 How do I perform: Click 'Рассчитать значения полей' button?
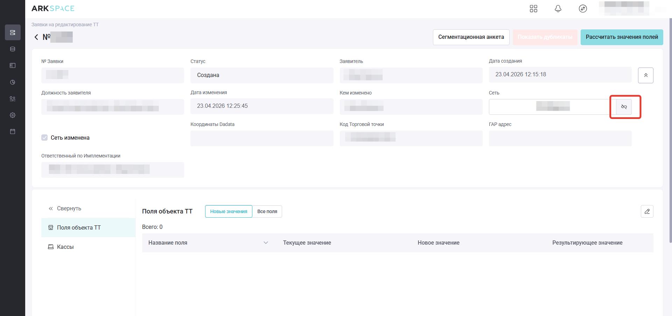pyautogui.click(x=622, y=37)
